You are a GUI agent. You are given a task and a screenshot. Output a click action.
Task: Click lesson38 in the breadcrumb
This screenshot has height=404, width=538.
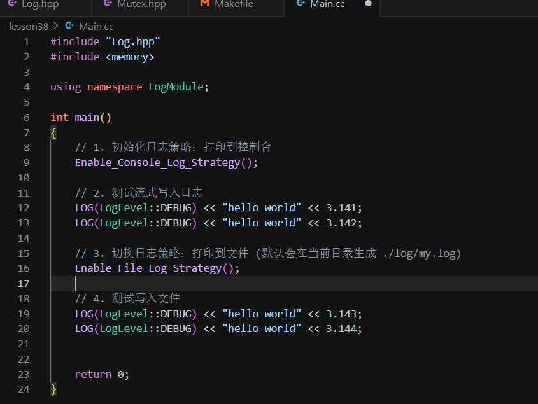pos(29,27)
